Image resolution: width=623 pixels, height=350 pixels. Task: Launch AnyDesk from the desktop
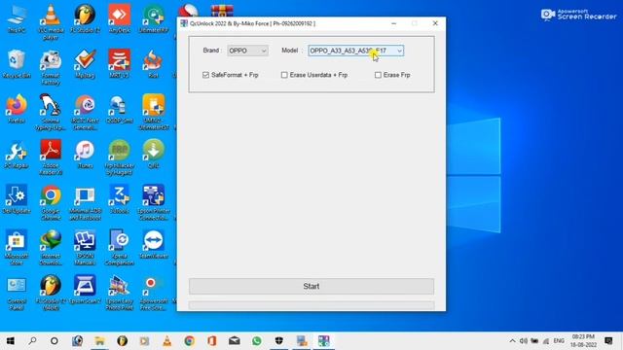pos(119,18)
